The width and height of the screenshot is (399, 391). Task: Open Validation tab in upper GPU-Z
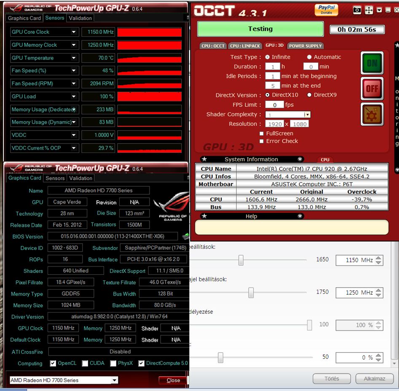click(80, 18)
